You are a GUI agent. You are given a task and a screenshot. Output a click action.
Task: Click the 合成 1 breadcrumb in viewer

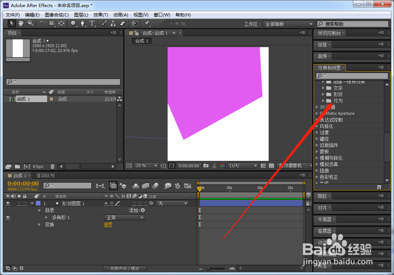(x=142, y=41)
